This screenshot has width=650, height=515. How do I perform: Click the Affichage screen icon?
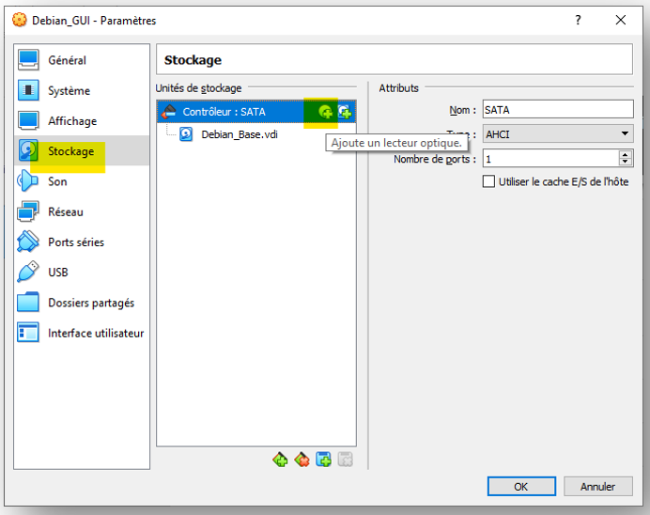tap(28, 120)
